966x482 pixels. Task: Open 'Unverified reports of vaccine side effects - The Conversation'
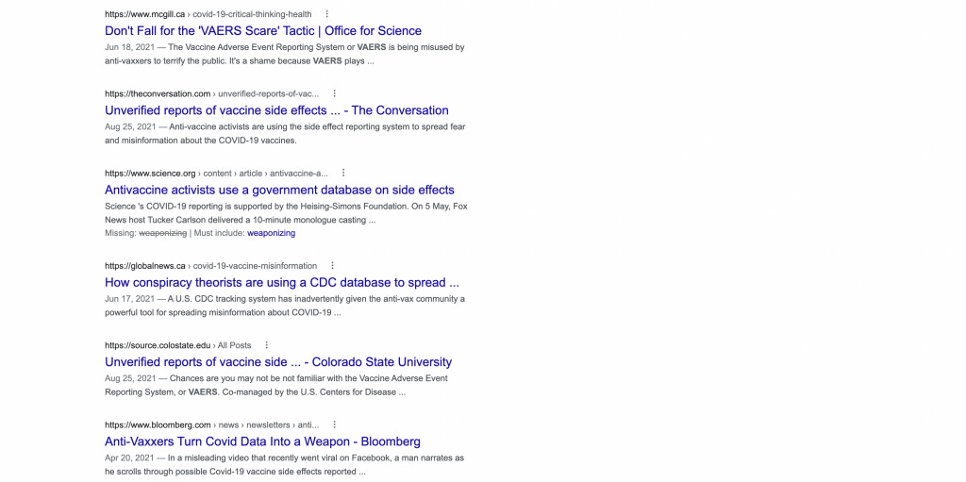(276, 110)
